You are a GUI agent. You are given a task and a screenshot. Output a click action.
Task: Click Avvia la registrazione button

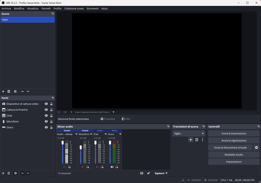pyautogui.click(x=234, y=140)
